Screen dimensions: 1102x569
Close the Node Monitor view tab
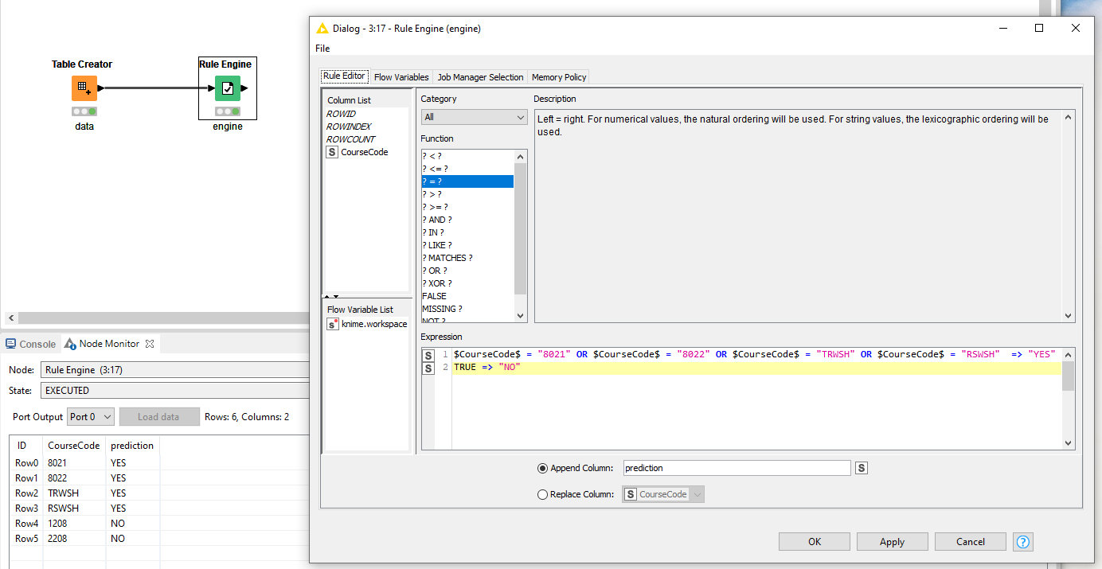(x=150, y=344)
